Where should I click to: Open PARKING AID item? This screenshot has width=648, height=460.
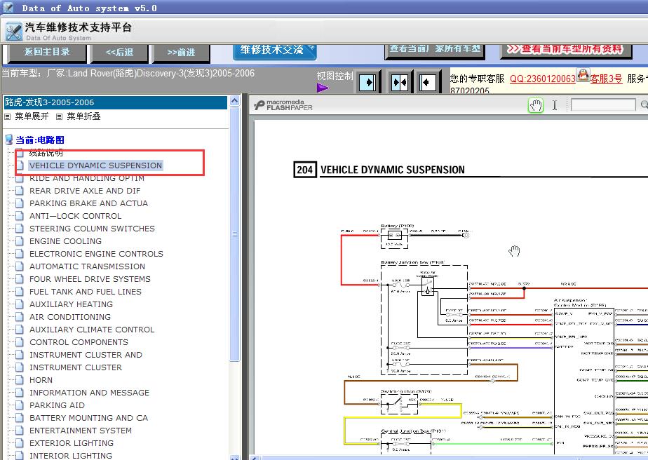(x=57, y=405)
